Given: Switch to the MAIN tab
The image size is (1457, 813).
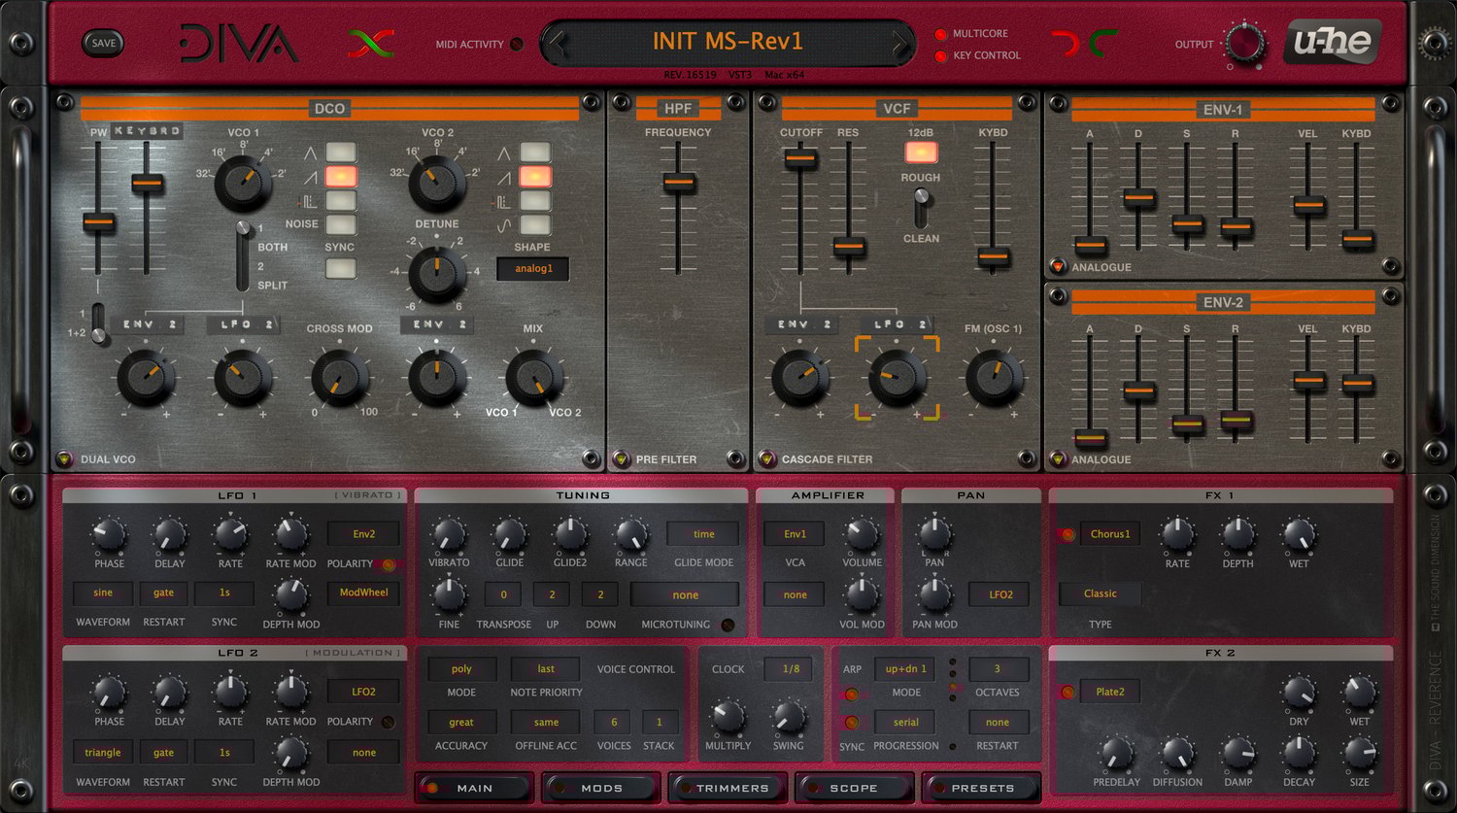Looking at the screenshot, I should [x=474, y=788].
